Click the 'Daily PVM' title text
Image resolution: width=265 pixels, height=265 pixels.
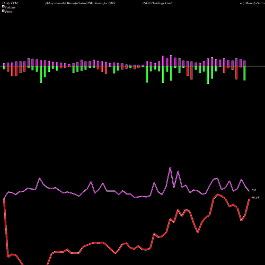pos(10,3)
